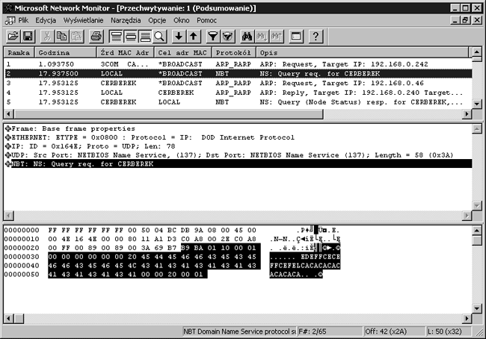
Task: Click the Open file toolbar icon
Action: tap(13, 36)
